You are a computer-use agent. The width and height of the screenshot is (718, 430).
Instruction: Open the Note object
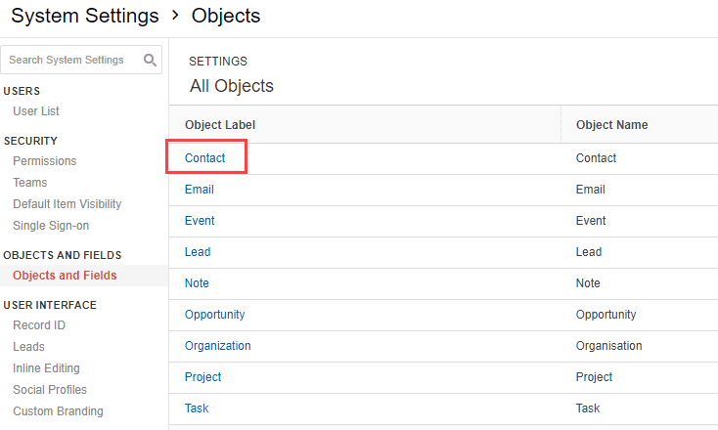[197, 283]
